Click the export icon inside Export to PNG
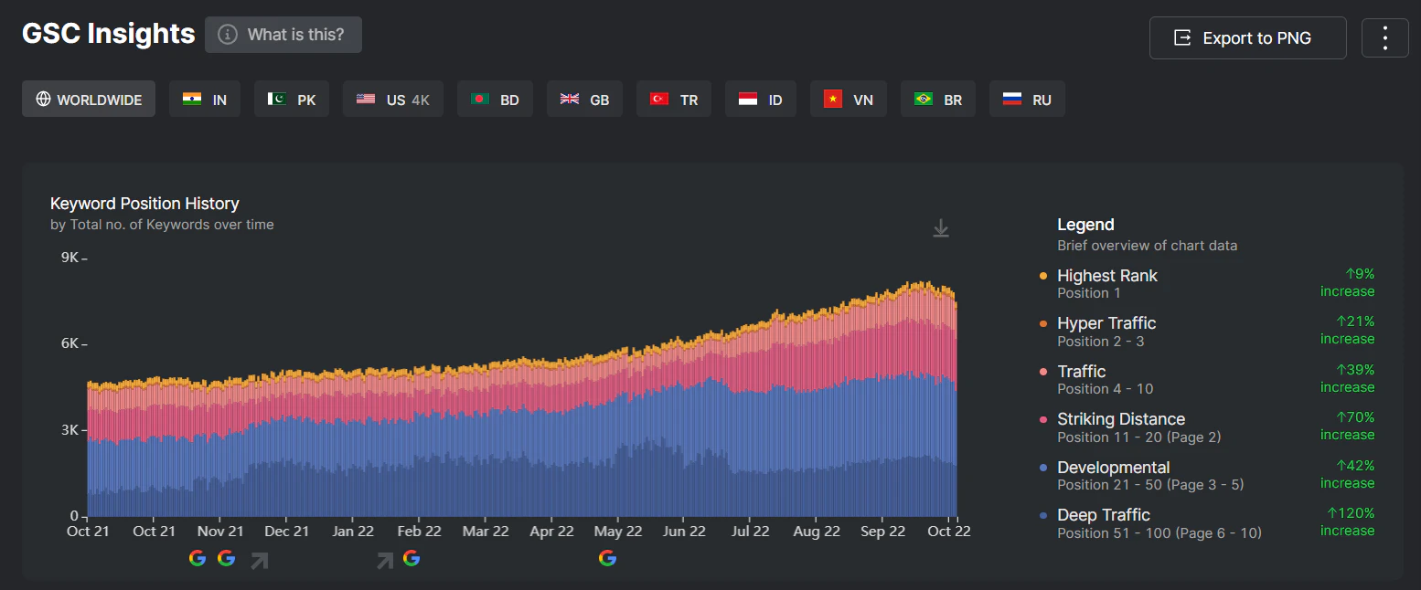This screenshot has height=590, width=1421. [1181, 37]
